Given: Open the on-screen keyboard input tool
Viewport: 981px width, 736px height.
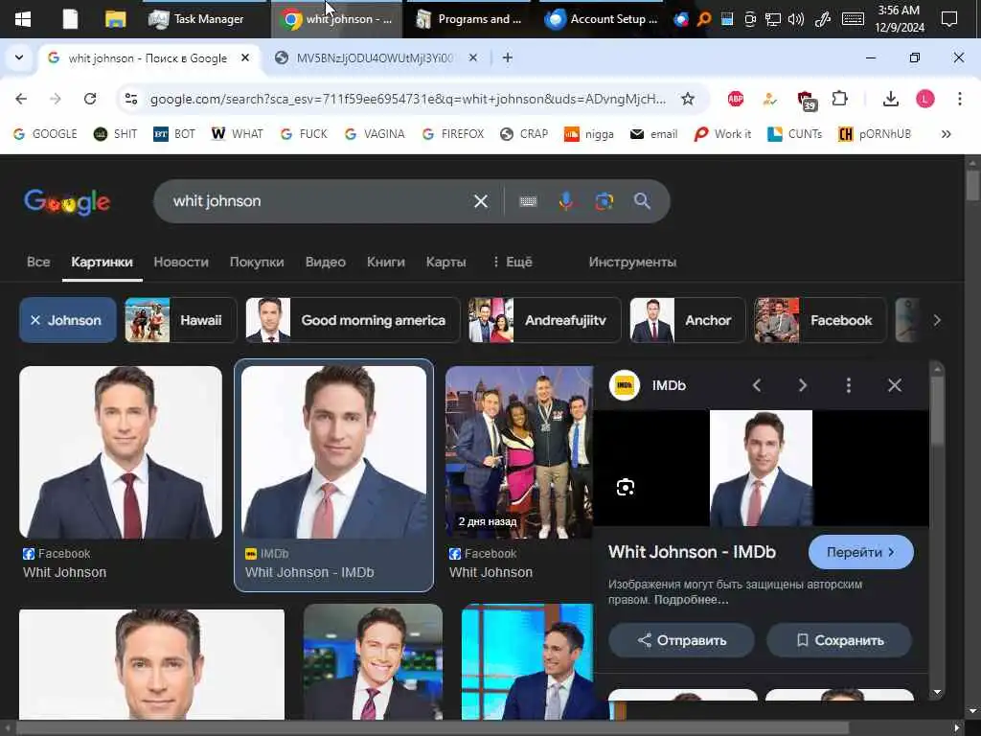Looking at the screenshot, I should 528,201.
